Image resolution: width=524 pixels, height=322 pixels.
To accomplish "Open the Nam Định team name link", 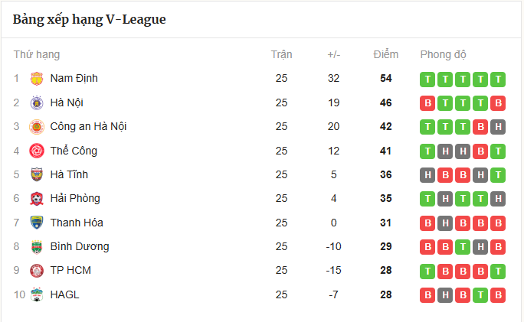I will tap(74, 79).
